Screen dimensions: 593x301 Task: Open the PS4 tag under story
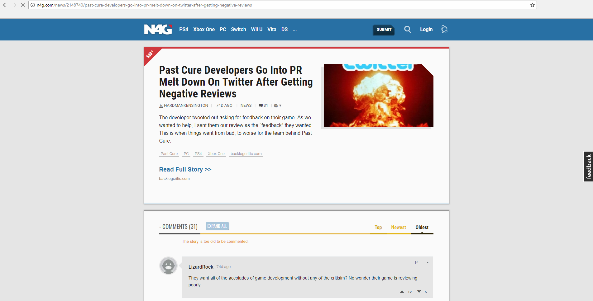pyautogui.click(x=198, y=154)
